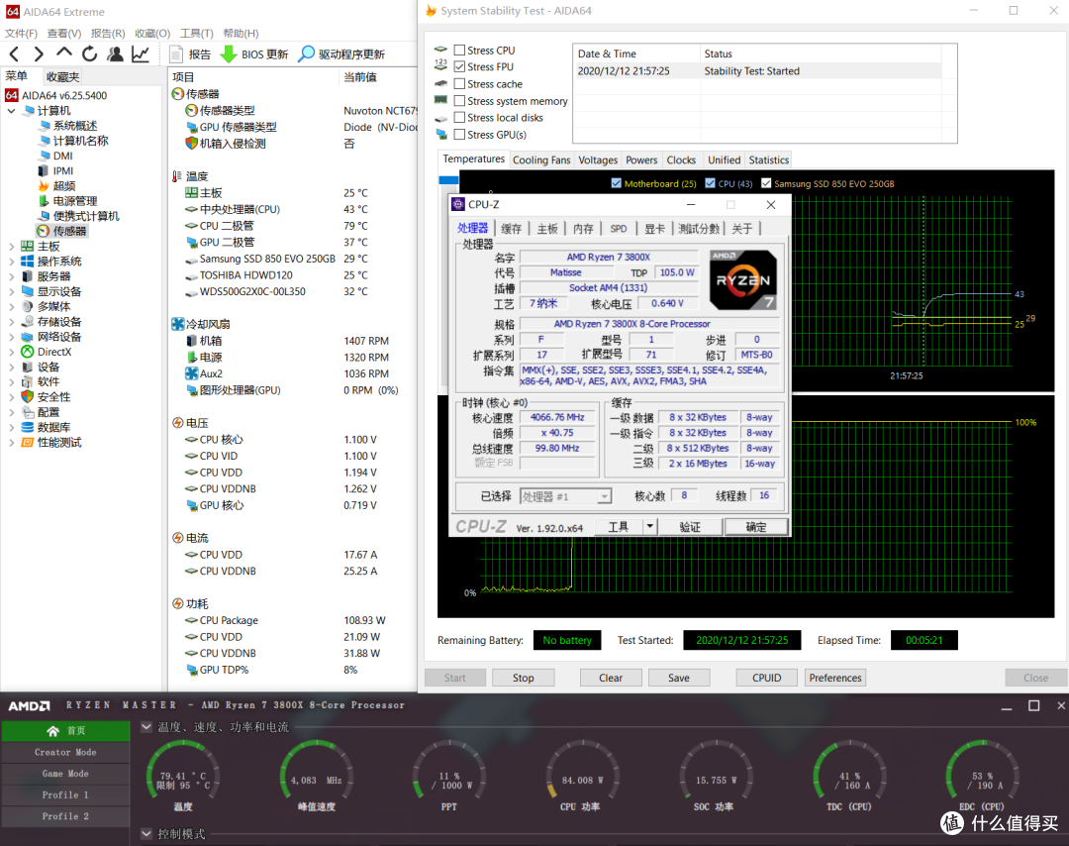Select Creator Mode in Ryzen Master
The width and height of the screenshot is (1069, 846).
[65, 752]
